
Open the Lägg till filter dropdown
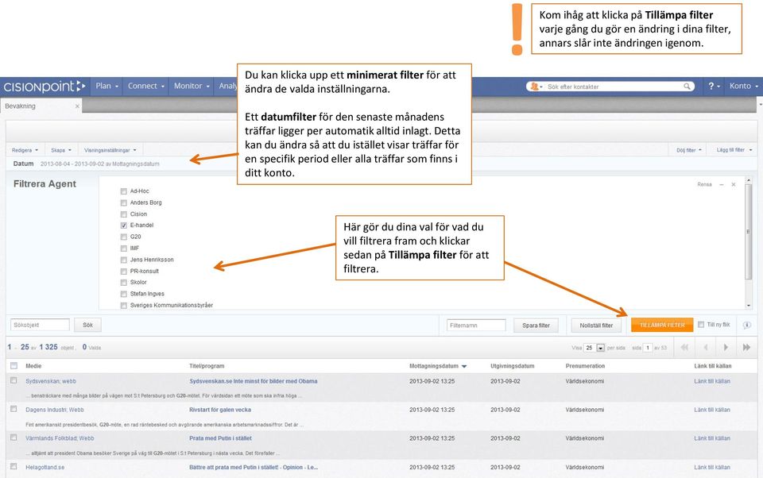tap(734, 150)
